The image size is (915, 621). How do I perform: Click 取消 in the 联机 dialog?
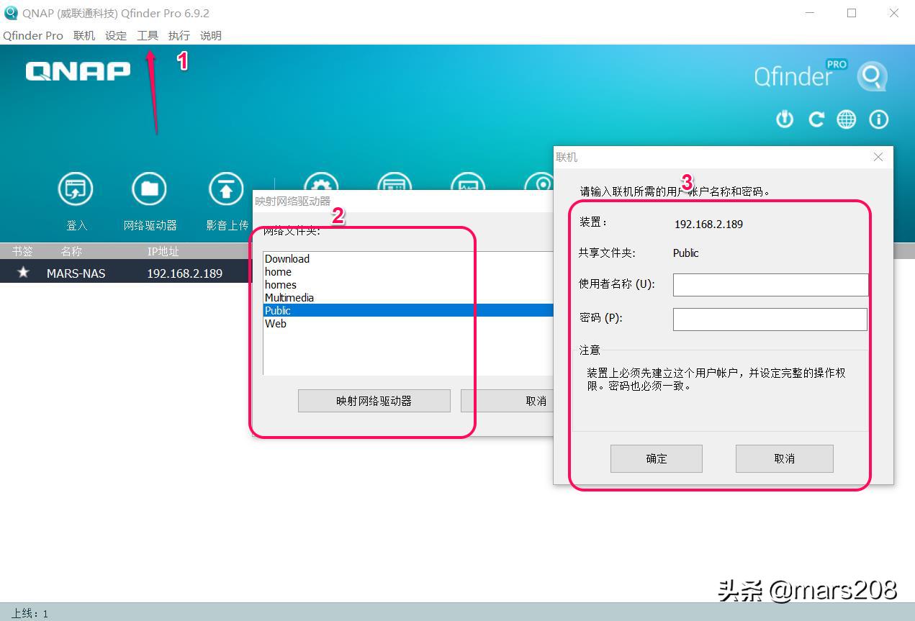[x=784, y=458]
